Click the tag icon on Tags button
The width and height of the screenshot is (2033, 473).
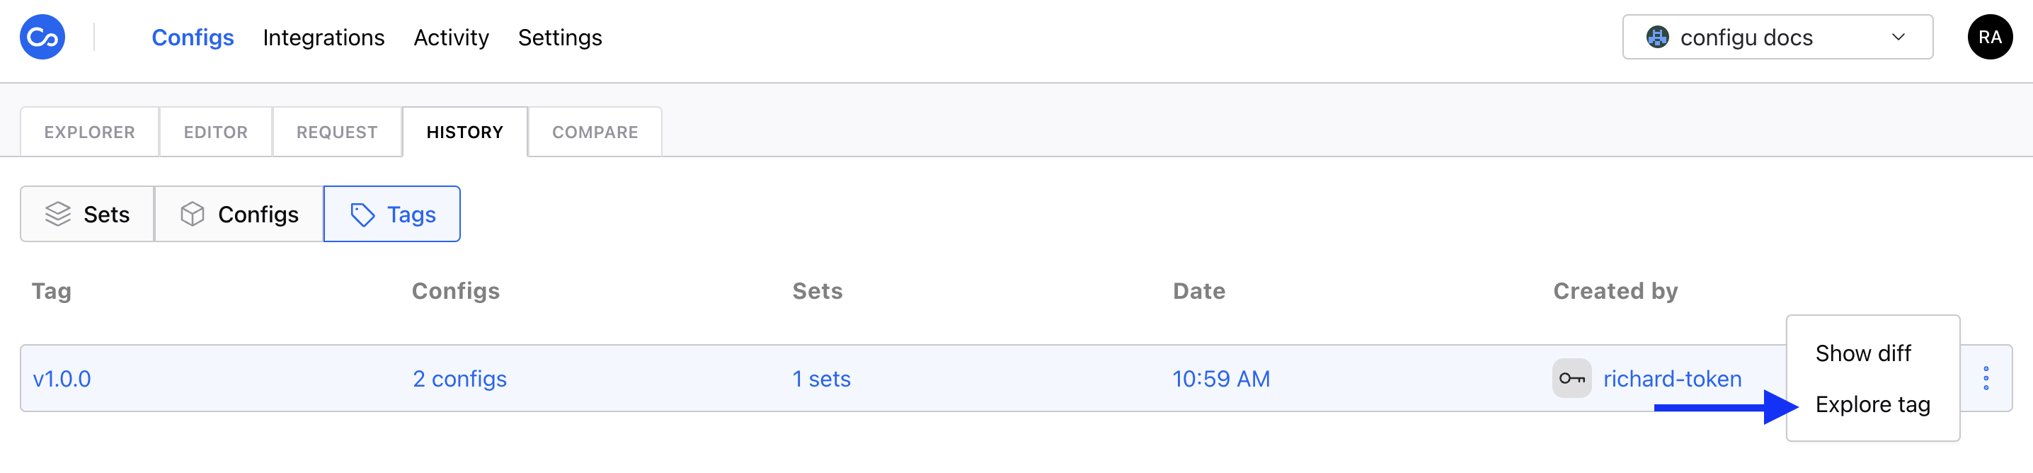(362, 214)
